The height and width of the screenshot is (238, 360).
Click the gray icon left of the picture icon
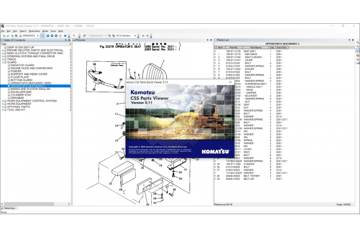110,36
